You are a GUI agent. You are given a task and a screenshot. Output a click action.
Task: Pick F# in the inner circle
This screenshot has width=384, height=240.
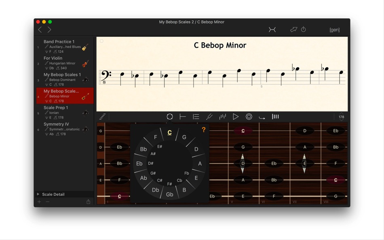[x=169, y=184]
